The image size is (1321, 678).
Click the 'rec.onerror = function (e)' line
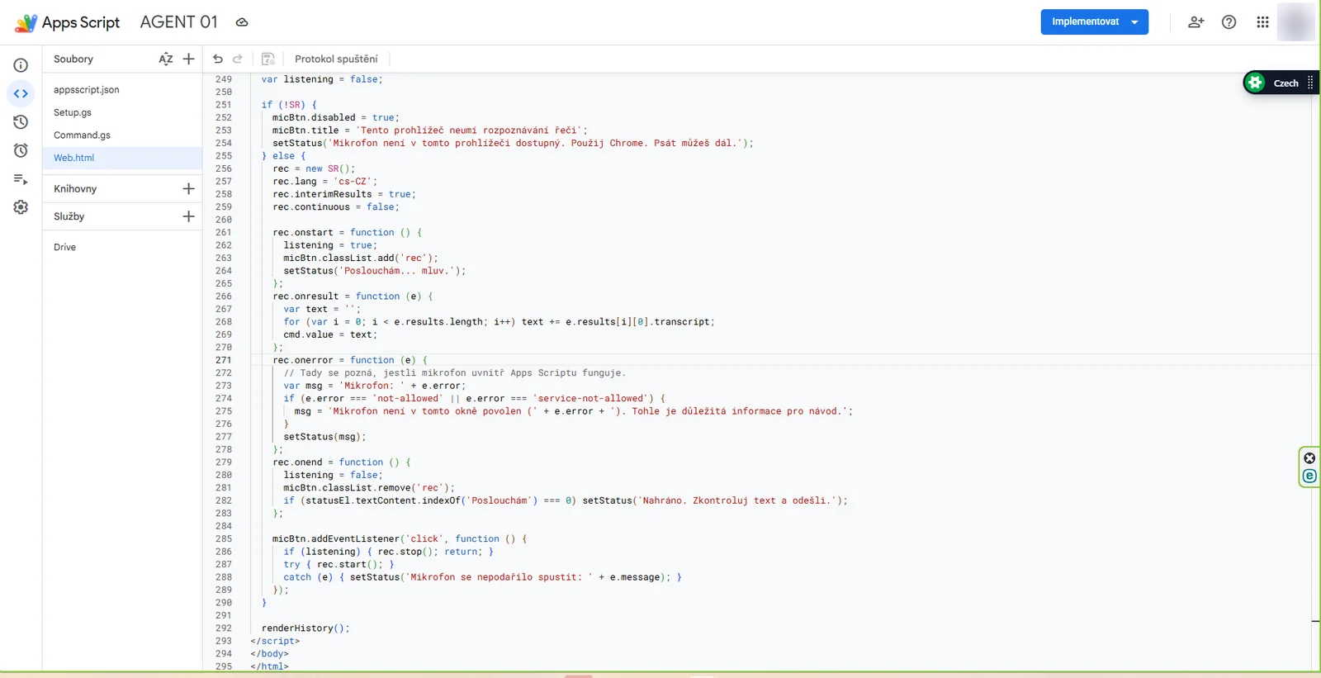pos(350,360)
